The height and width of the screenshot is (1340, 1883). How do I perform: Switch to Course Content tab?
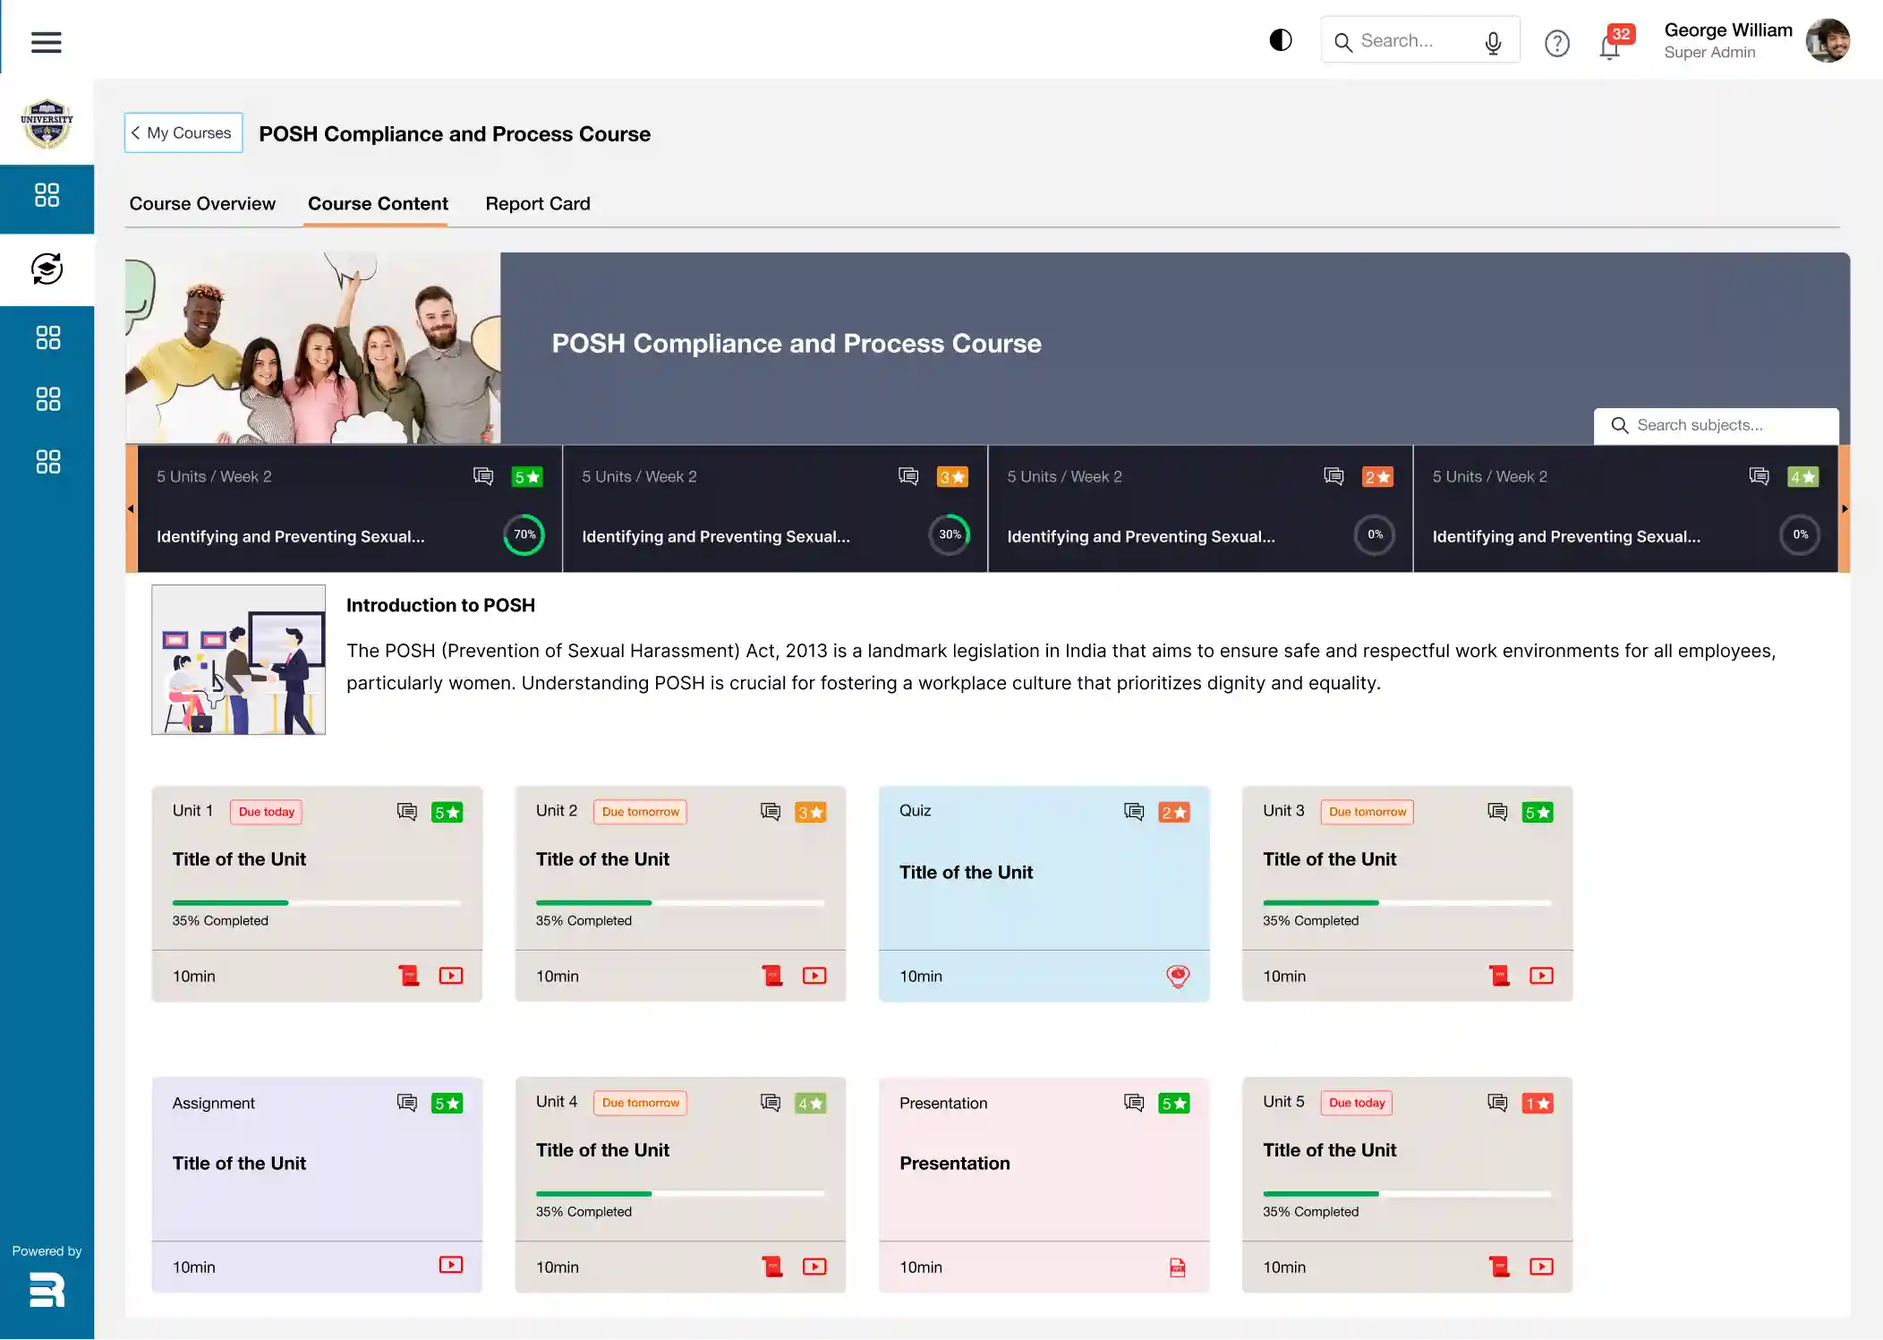378,203
